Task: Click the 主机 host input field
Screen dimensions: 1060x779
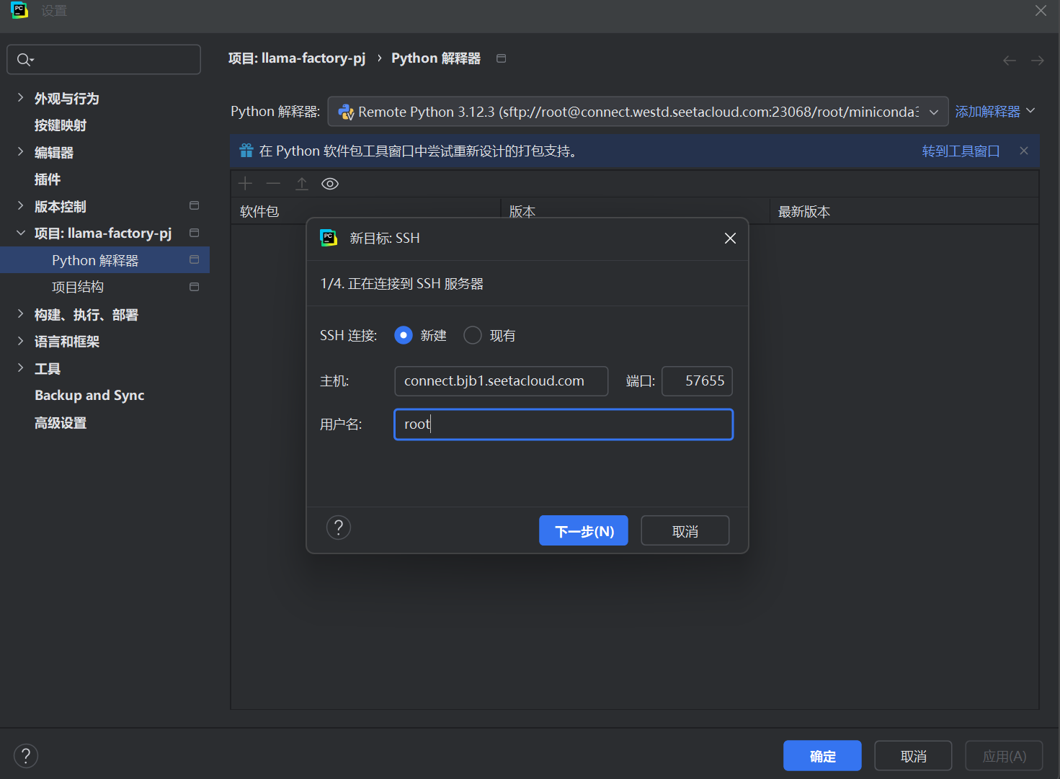Action: click(x=502, y=381)
